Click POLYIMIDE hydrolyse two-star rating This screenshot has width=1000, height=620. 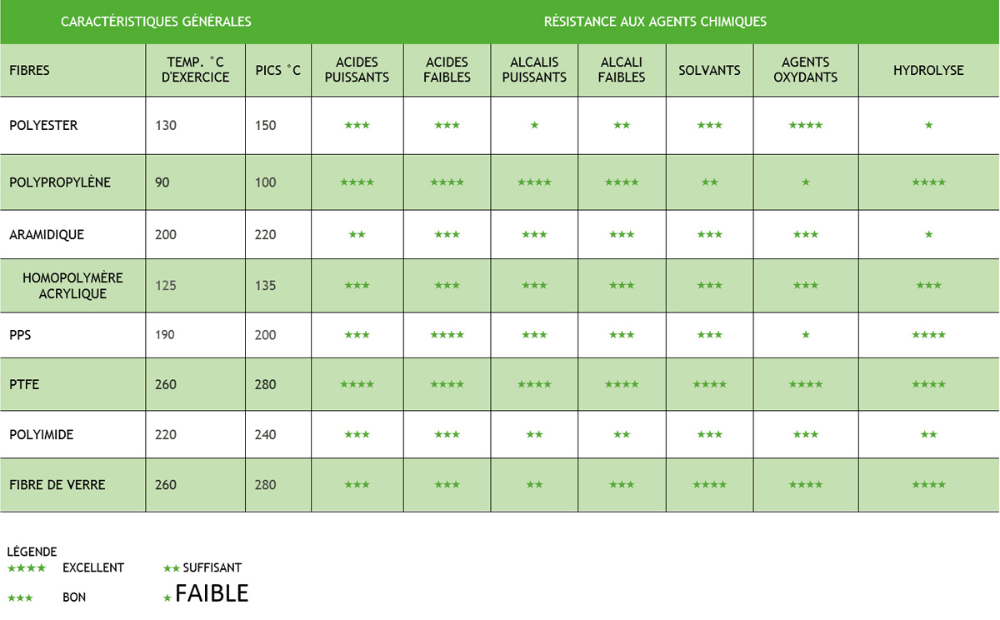(928, 435)
